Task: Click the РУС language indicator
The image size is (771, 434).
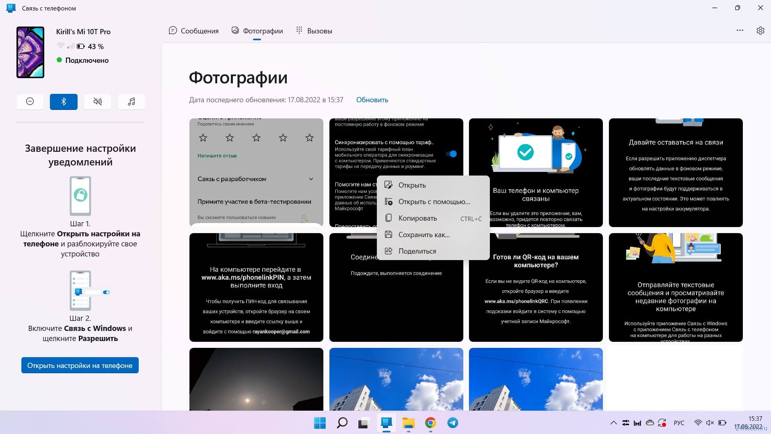Action: (679, 423)
